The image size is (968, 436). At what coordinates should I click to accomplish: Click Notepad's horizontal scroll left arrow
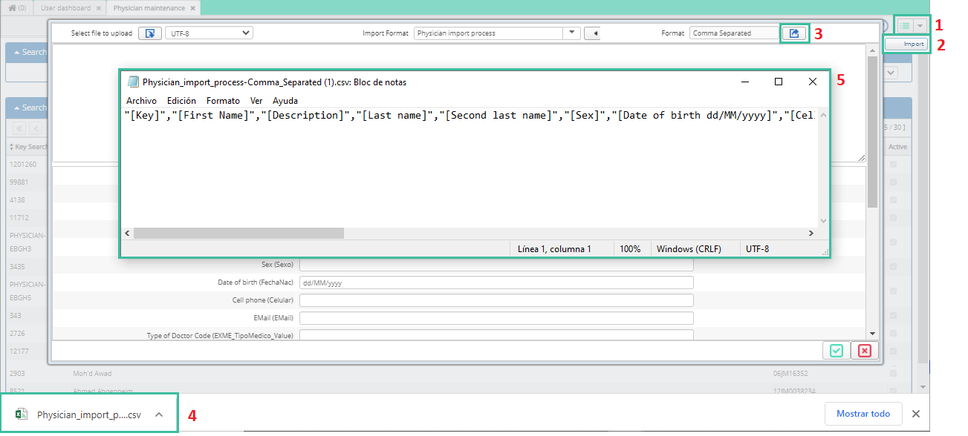(x=128, y=233)
